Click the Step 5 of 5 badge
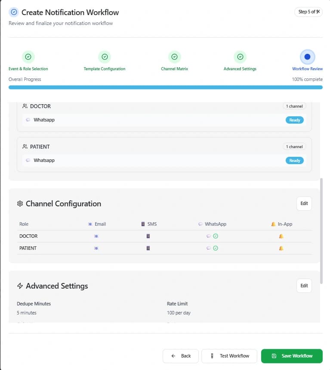 (x=308, y=12)
